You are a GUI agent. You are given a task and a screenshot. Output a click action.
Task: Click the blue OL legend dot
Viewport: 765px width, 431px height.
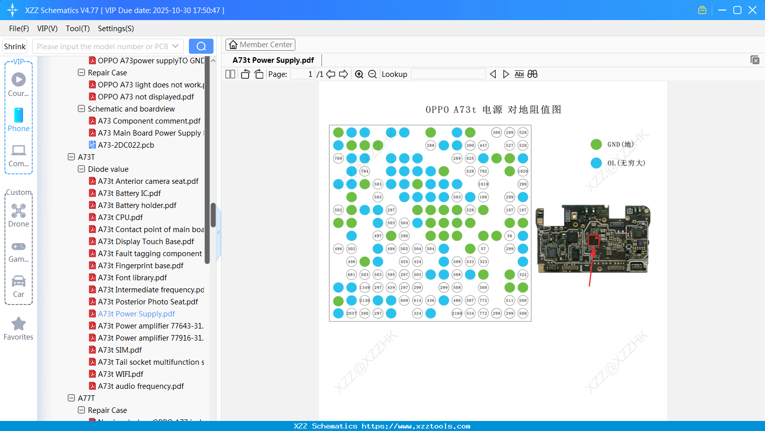596,163
